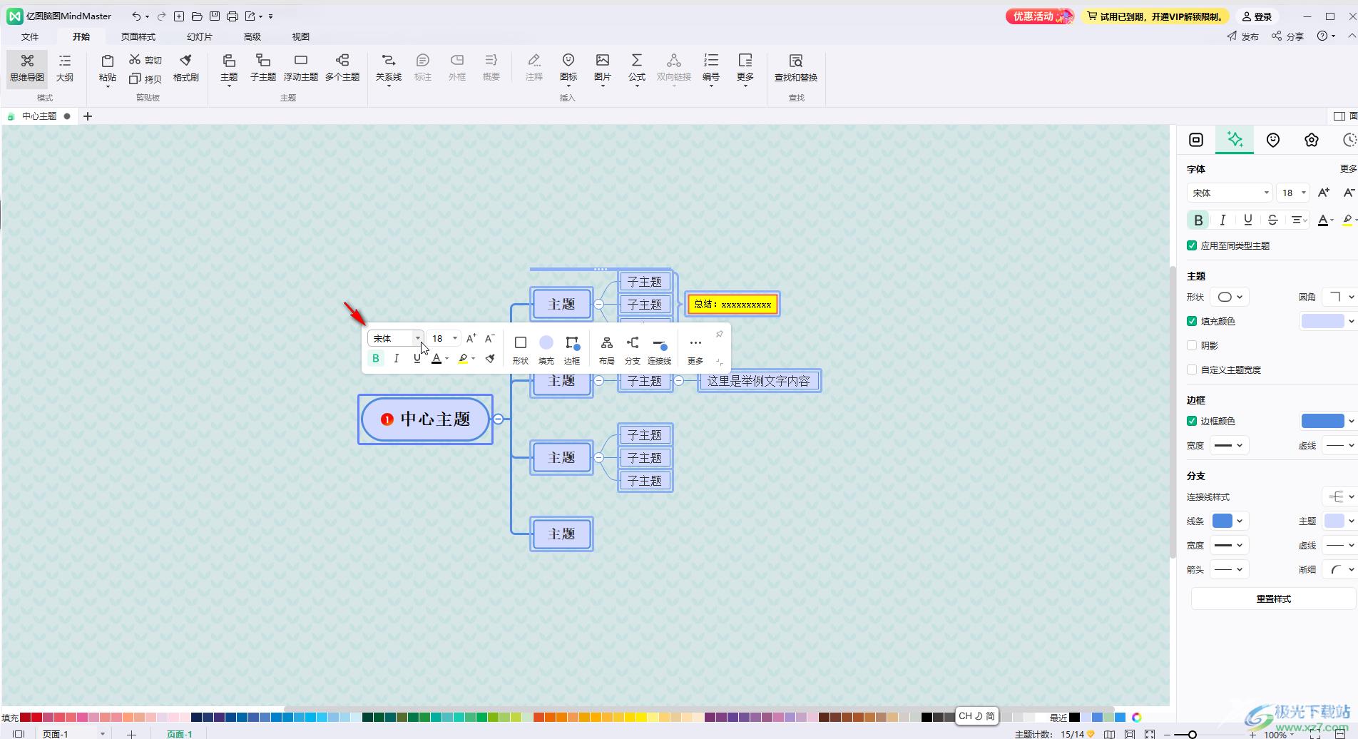The image size is (1358, 739).
Task: Click the 发布 publish button
Action: pos(1243,36)
